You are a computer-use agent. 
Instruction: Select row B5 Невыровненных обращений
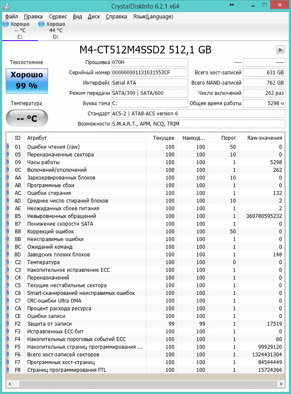[x=145, y=216]
